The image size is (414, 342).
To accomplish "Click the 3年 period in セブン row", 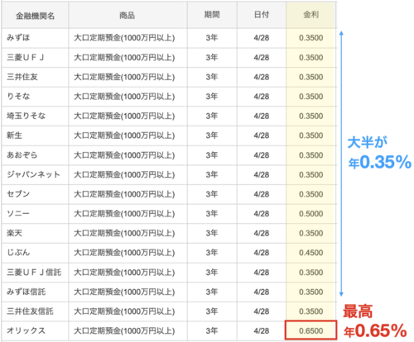I will (x=212, y=194).
